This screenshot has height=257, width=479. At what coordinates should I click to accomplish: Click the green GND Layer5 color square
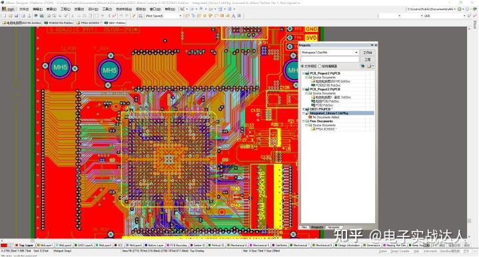(x=76, y=245)
